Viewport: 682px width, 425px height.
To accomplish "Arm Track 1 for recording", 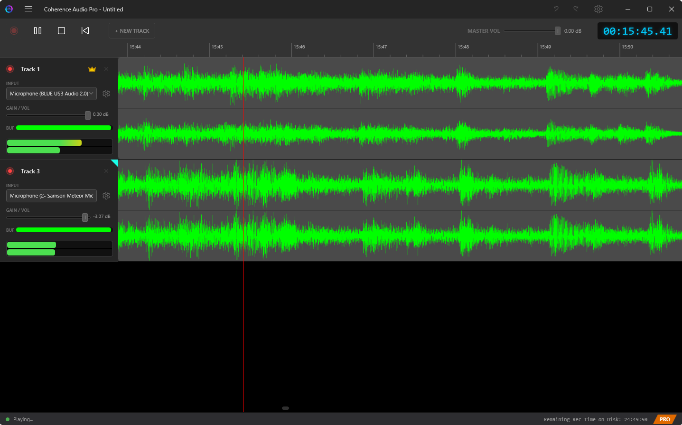I will point(10,69).
